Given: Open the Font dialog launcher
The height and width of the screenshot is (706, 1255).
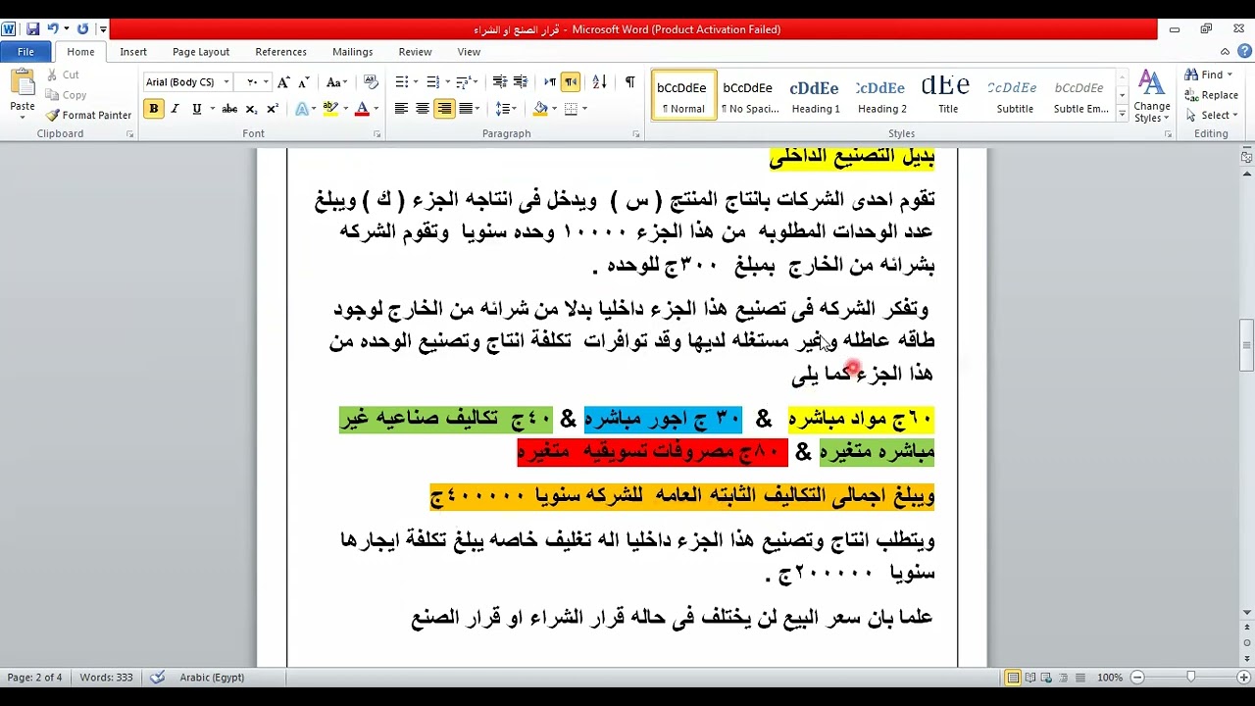Looking at the screenshot, I should (377, 134).
